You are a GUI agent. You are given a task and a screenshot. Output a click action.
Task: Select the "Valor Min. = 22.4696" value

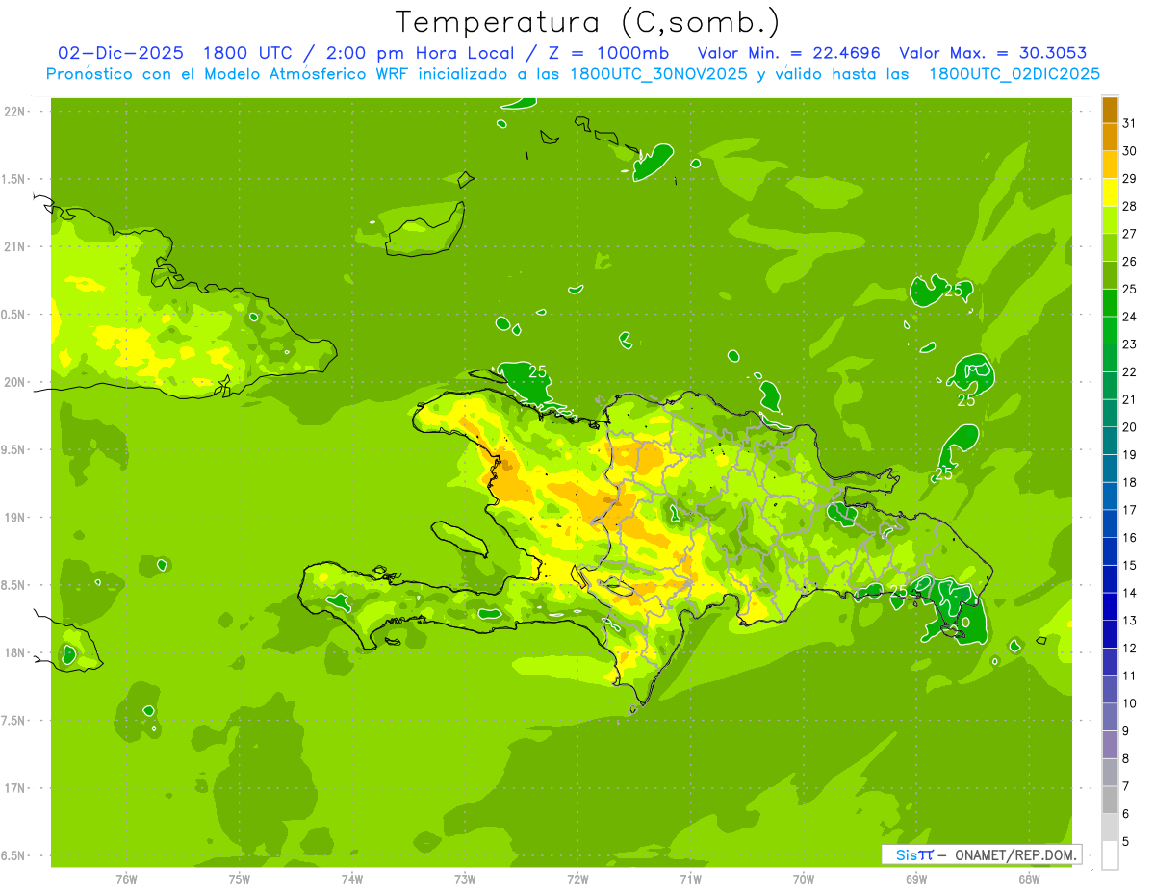tap(788, 53)
